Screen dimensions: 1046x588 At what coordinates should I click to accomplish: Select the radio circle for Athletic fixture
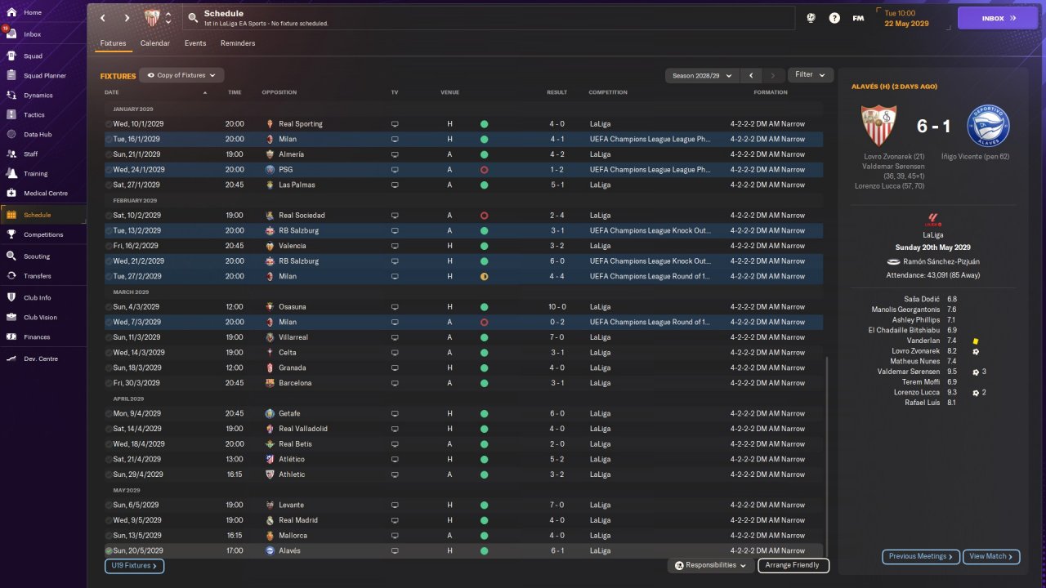109,474
